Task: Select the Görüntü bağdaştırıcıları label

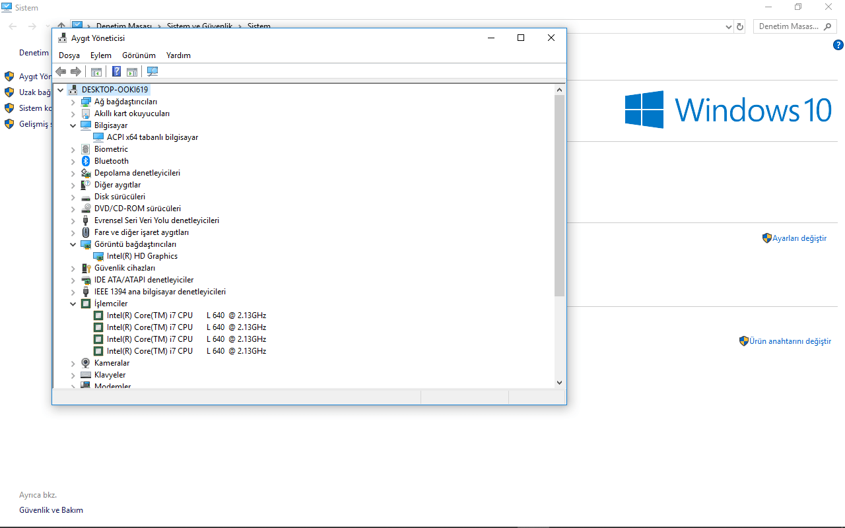Action: click(135, 244)
